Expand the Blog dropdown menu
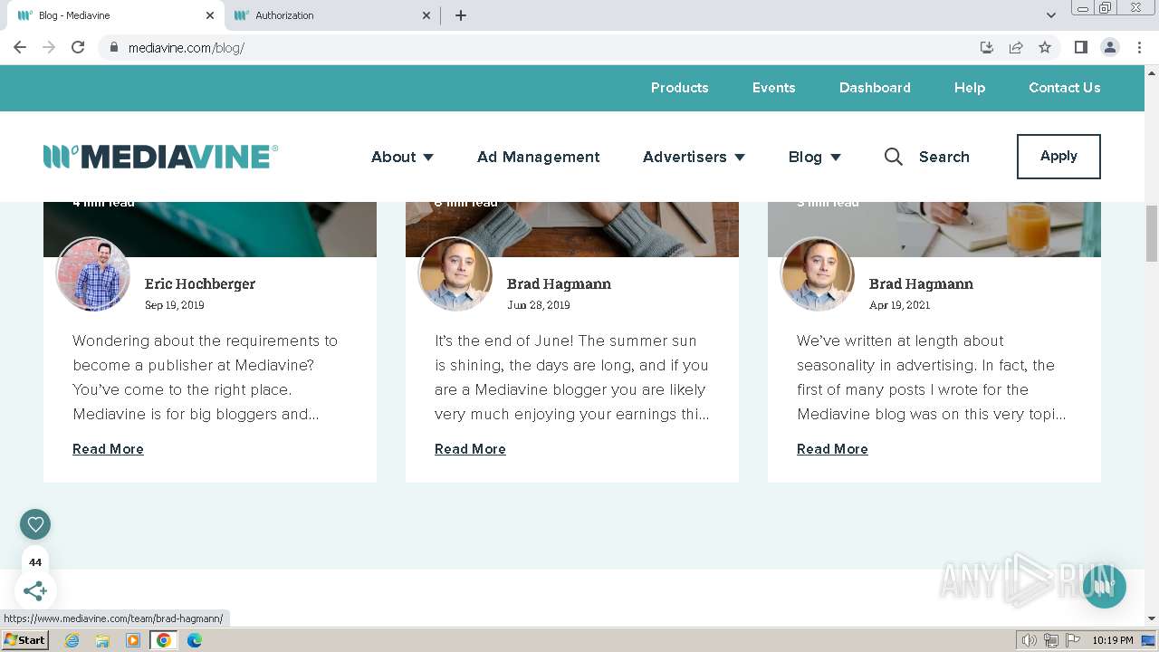The height and width of the screenshot is (652, 1159). [814, 157]
